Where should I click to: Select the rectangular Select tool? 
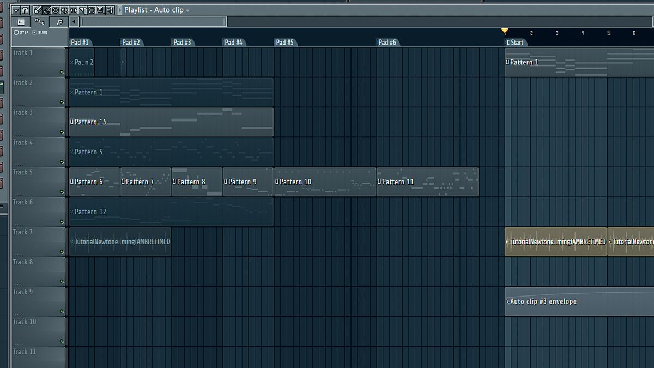coord(92,10)
